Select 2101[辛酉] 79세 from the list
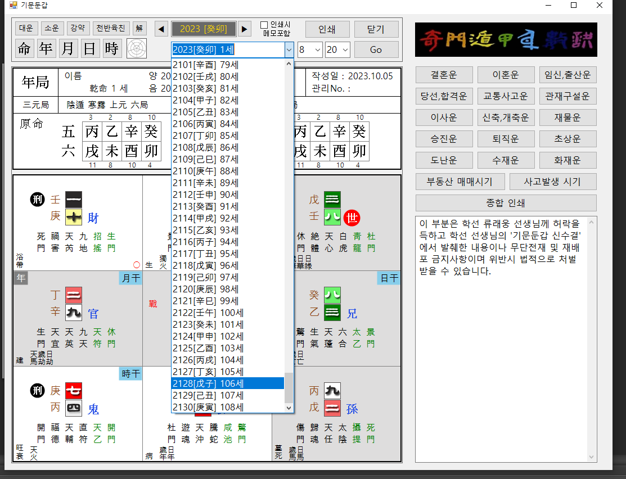The width and height of the screenshot is (626, 479). [x=228, y=65]
